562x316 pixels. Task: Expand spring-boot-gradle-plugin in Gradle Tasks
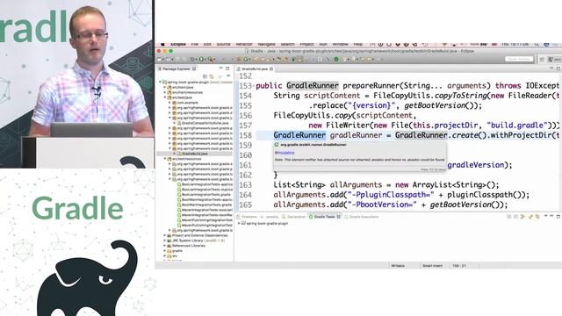point(239,223)
